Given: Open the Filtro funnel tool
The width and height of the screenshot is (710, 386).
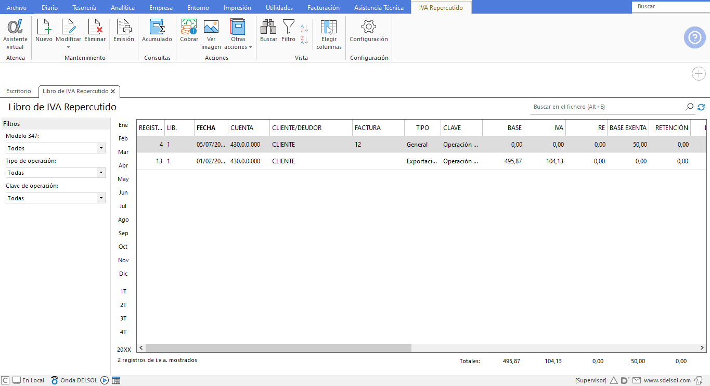Looking at the screenshot, I should click(288, 31).
